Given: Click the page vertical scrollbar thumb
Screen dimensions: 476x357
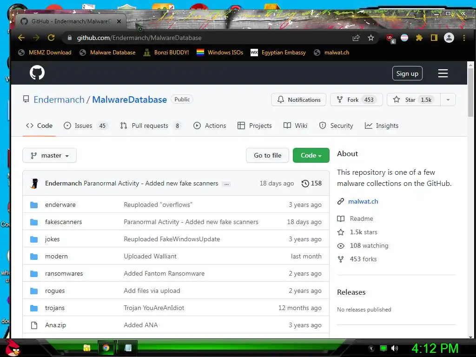Looking at the screenshot, I should tap(470, 93).
